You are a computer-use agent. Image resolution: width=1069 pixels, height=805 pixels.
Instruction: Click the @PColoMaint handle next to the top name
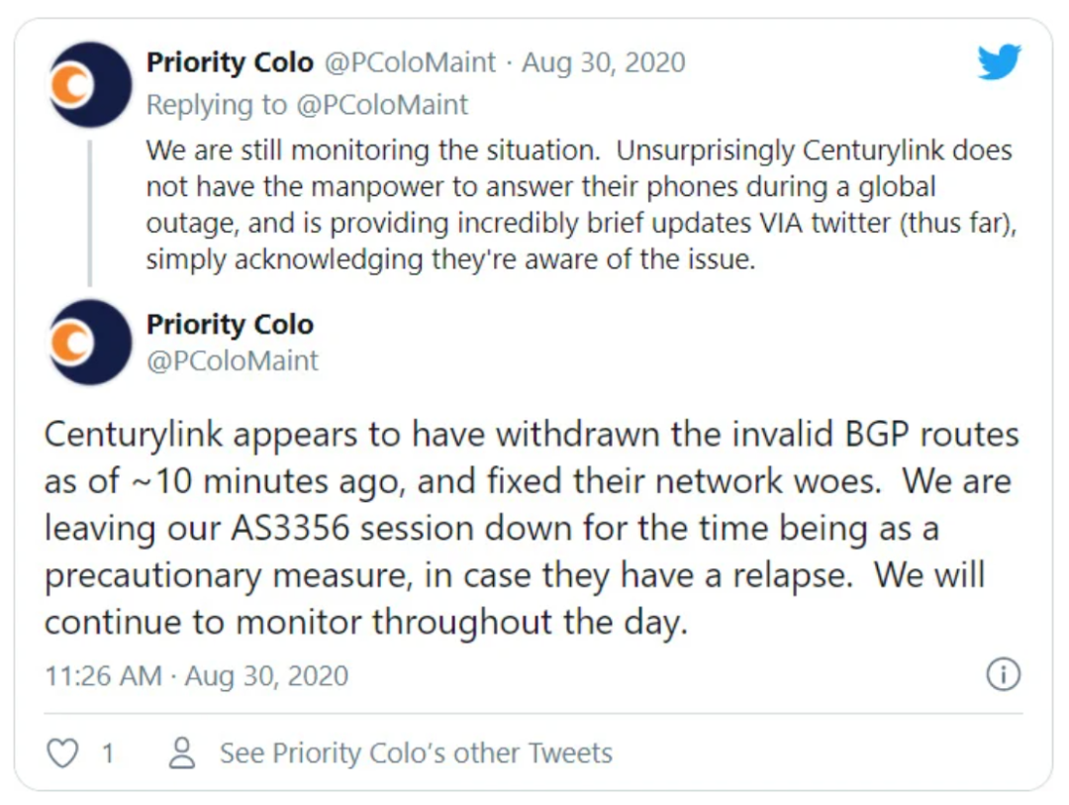point(409,62)
